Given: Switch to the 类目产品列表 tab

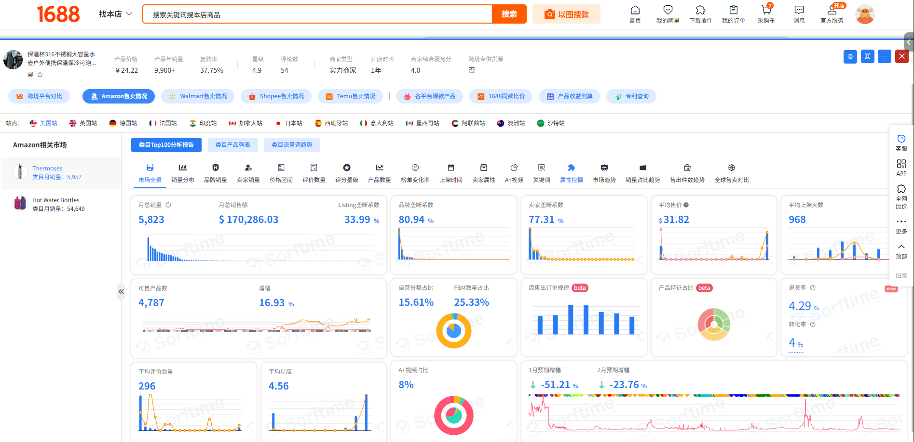Looking at the screenshot, I should [x=232, y=145].
